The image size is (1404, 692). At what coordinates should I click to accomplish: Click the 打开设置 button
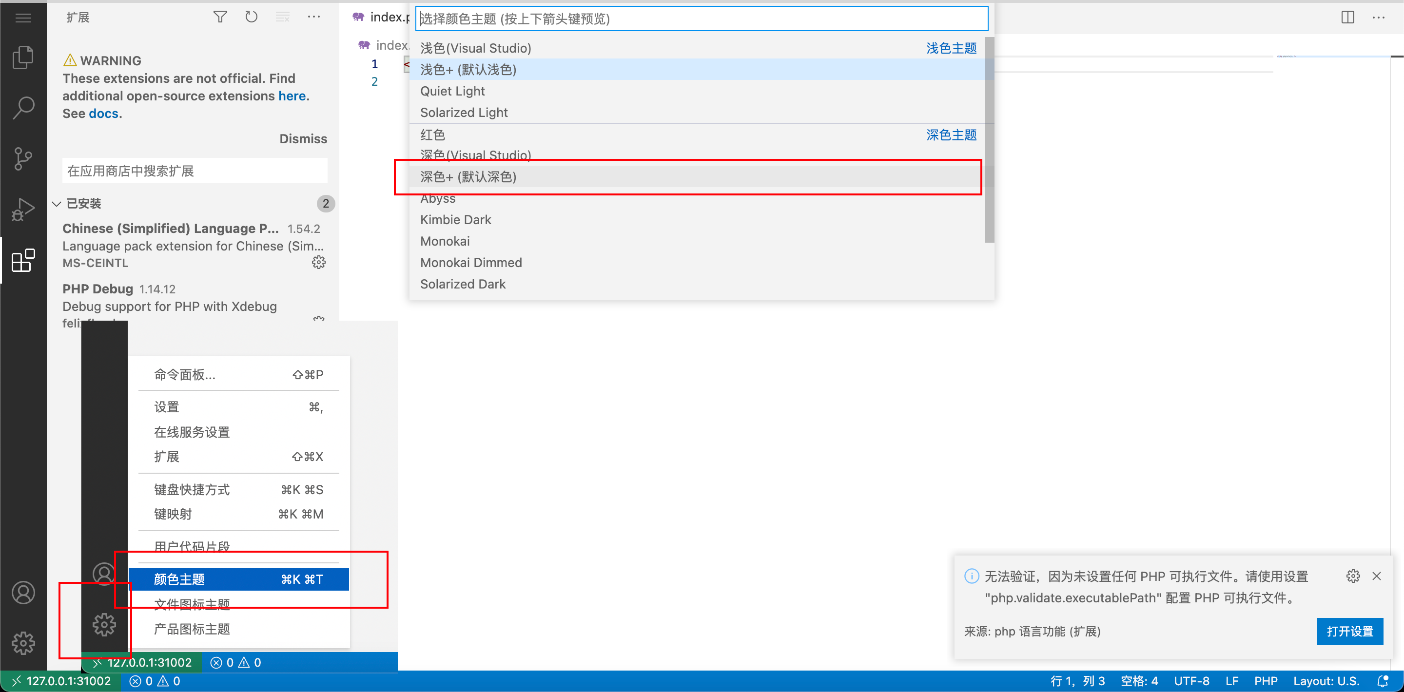tap(1349, 632)
